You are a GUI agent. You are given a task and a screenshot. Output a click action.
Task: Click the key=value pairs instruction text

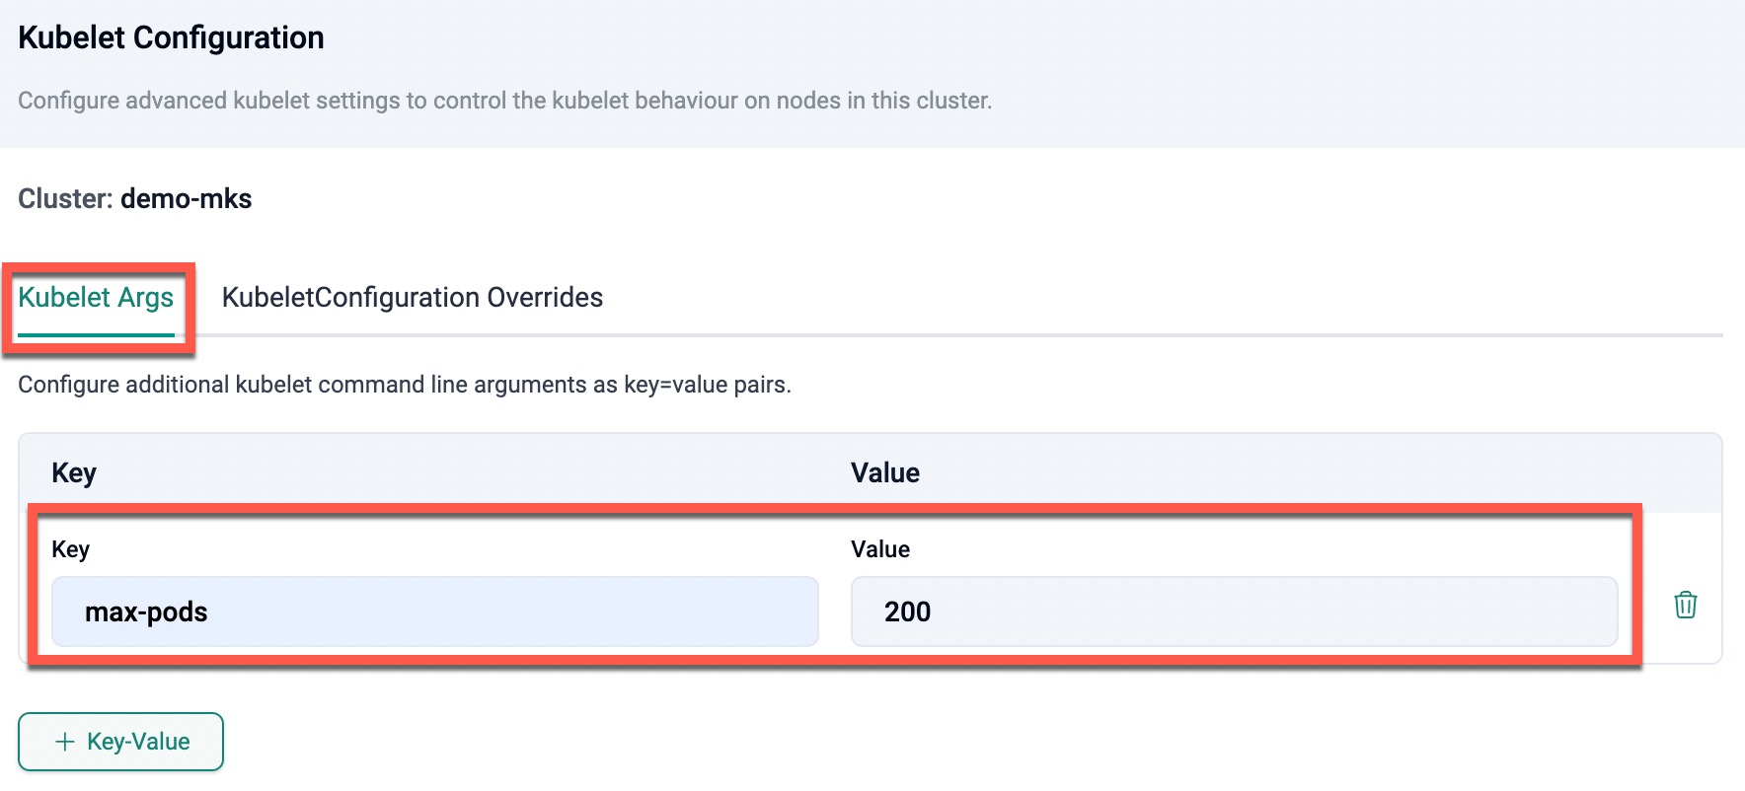(x=405, y=385)
